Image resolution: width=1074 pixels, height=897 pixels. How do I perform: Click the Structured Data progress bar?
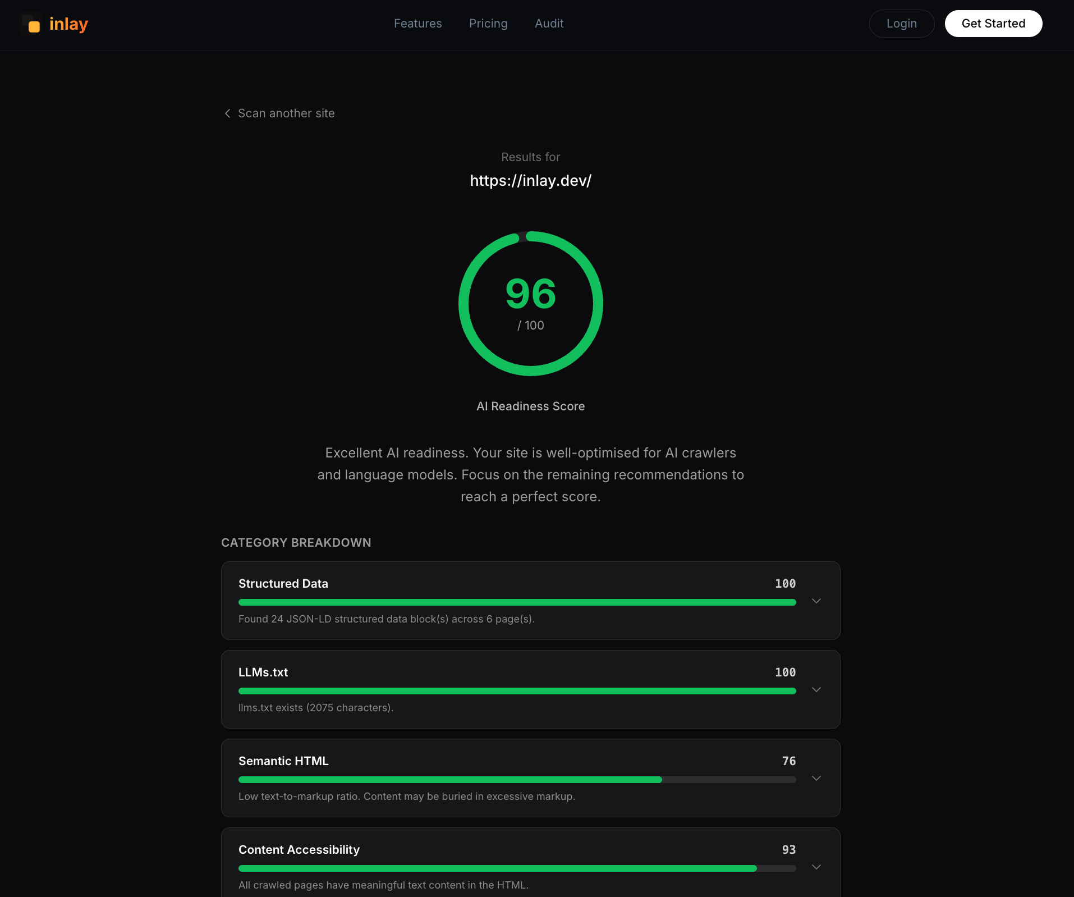(516, 602)
